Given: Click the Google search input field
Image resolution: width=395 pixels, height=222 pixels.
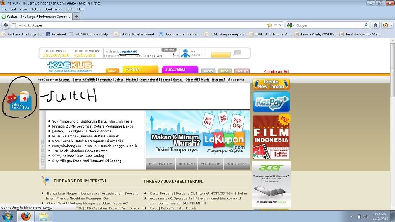Looking at the screenshot, I should point(329,25).
